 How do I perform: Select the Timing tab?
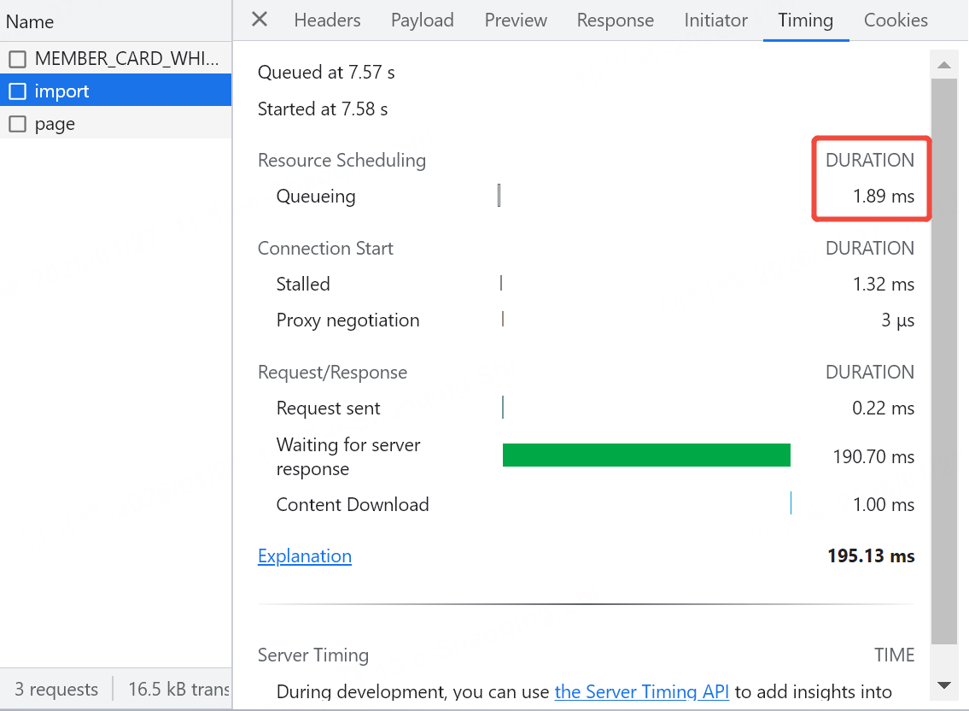click(805, 21)
